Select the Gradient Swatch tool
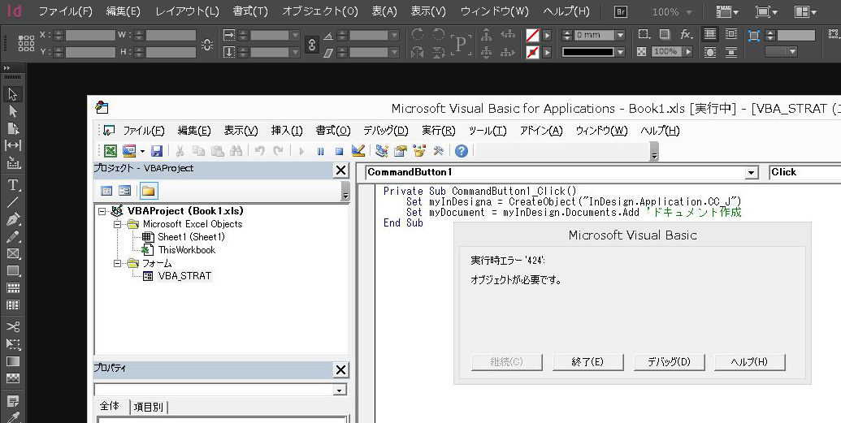Viewport: 841px width, 423px height. (x=13, y=360)
